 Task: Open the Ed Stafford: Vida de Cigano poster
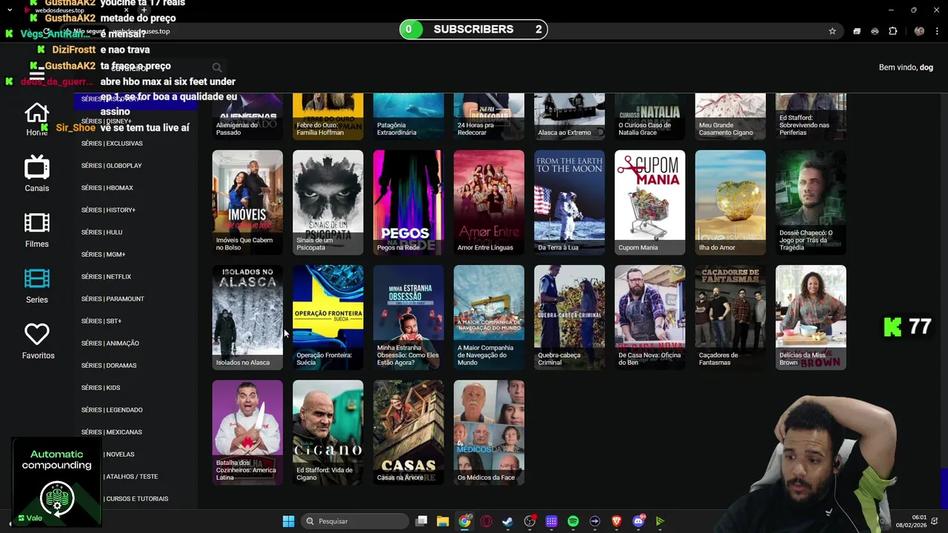328,432
